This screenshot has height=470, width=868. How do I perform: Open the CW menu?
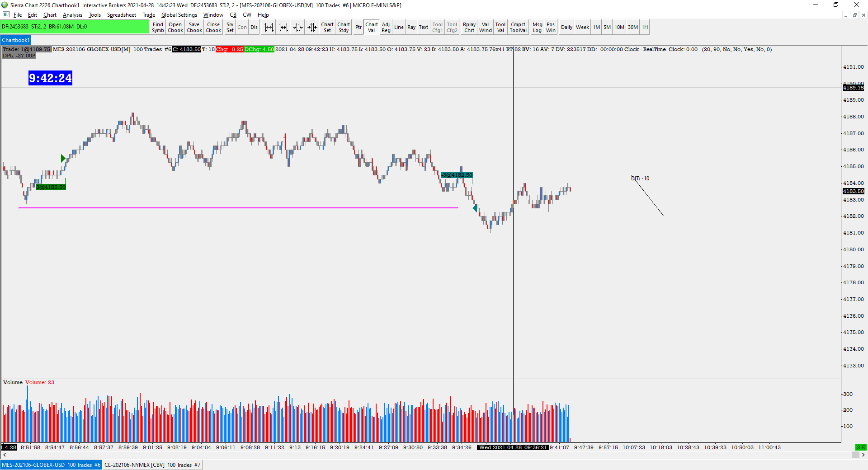click(x=247, y=15)
